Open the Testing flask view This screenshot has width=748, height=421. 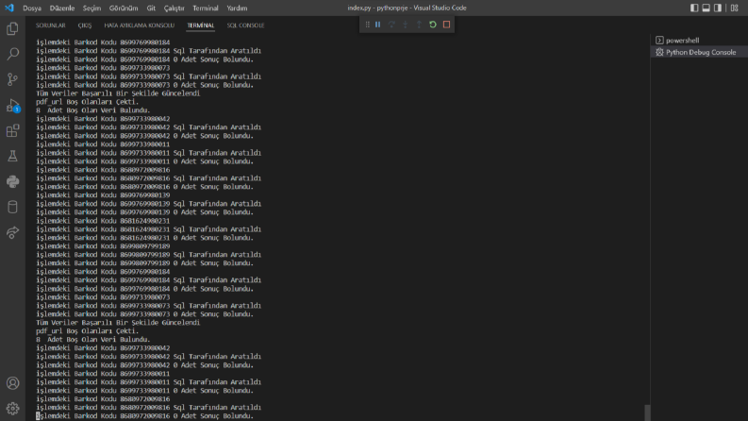[x=12, y=156]
